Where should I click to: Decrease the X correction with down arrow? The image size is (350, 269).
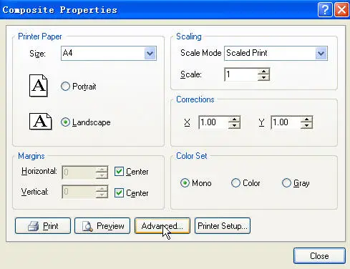234,125
